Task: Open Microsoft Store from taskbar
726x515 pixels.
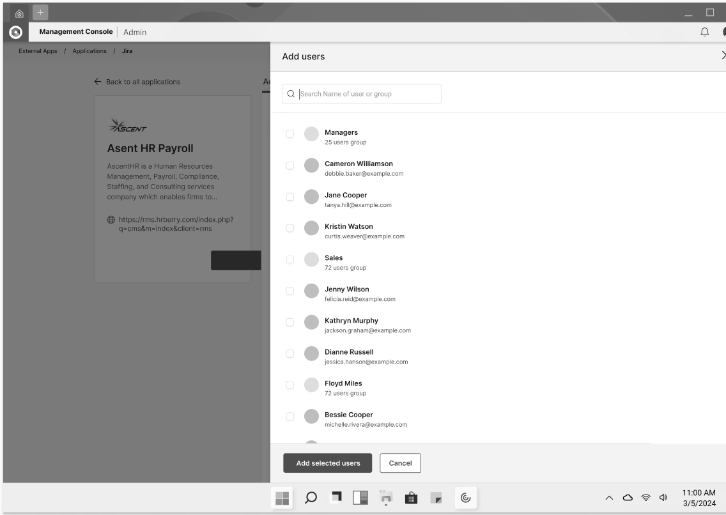Action: tap(411, 498)
